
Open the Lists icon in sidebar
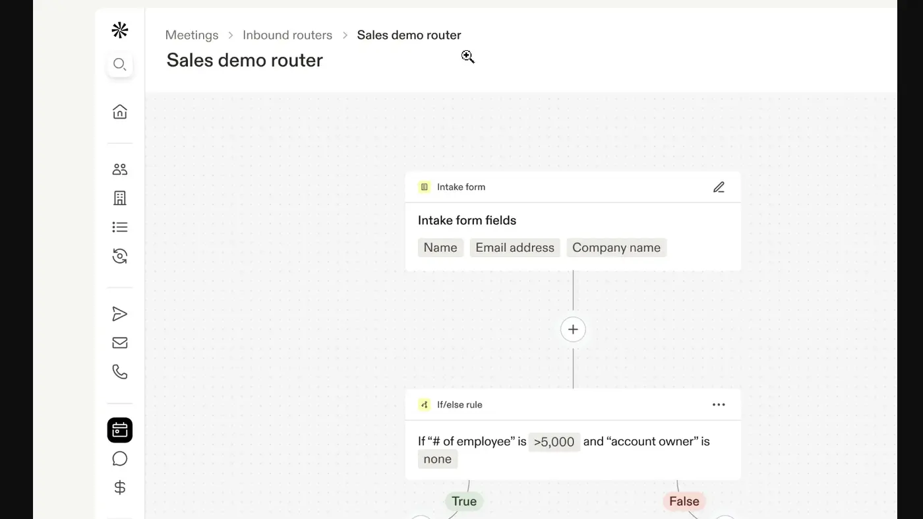pos(119,227)
